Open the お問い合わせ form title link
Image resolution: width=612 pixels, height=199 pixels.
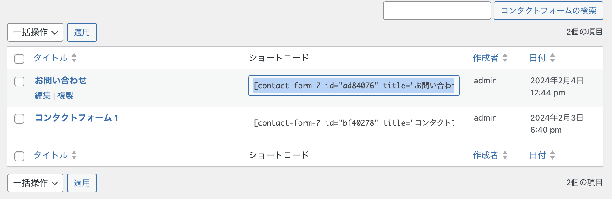coord(61,81)
